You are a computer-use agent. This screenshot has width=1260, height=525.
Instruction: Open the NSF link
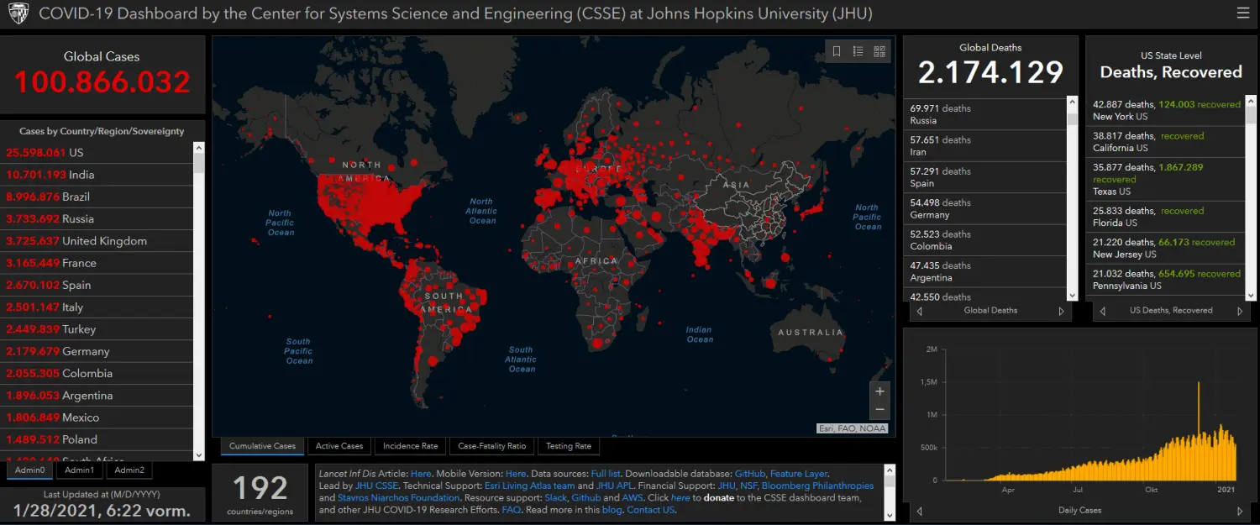coord(748,486)
